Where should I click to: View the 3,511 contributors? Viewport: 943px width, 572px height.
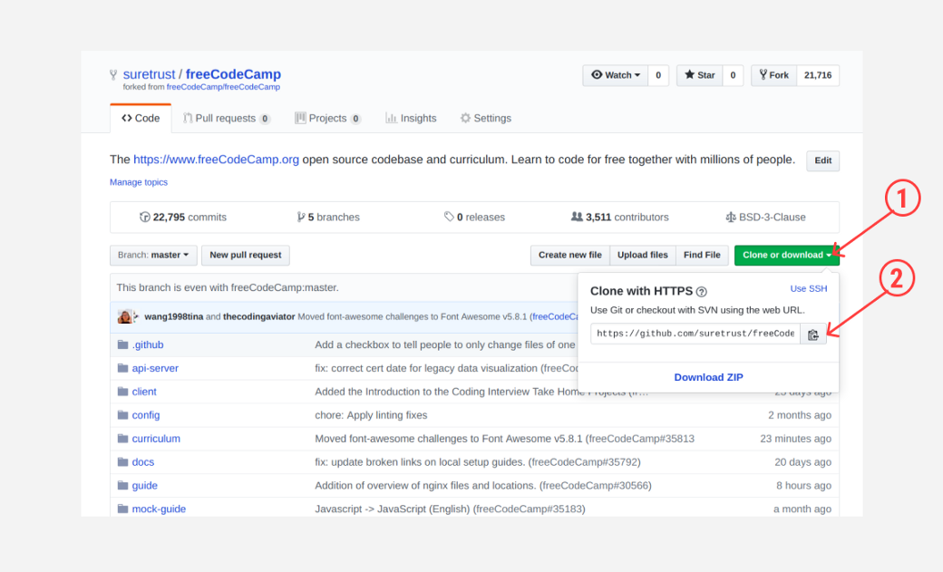coord(619,218)
